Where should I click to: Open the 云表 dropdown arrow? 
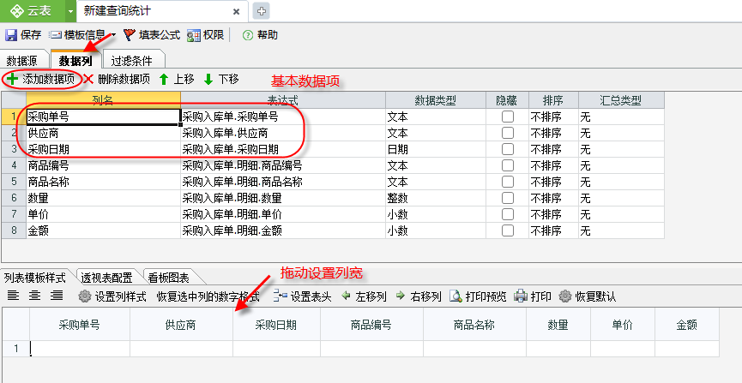(x=70, y=11)
